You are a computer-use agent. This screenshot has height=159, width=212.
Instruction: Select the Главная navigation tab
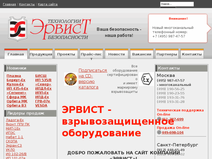16,54
